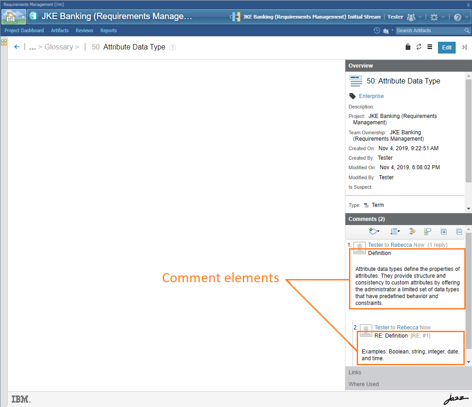Open the Project Dashboard menu

(x=24, y=30)
